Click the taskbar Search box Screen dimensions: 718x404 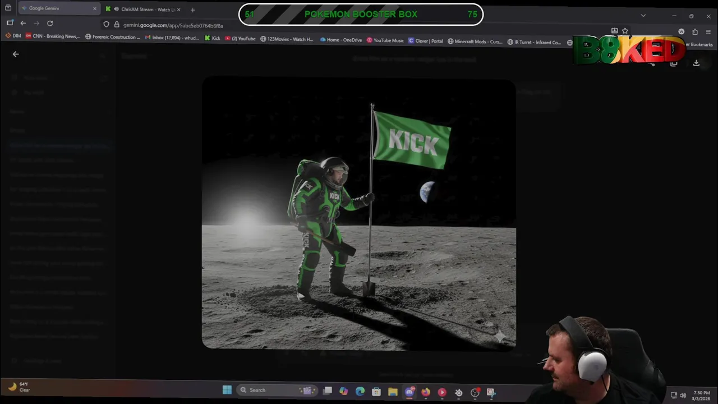pyautogui.click(x=277, y=390)
